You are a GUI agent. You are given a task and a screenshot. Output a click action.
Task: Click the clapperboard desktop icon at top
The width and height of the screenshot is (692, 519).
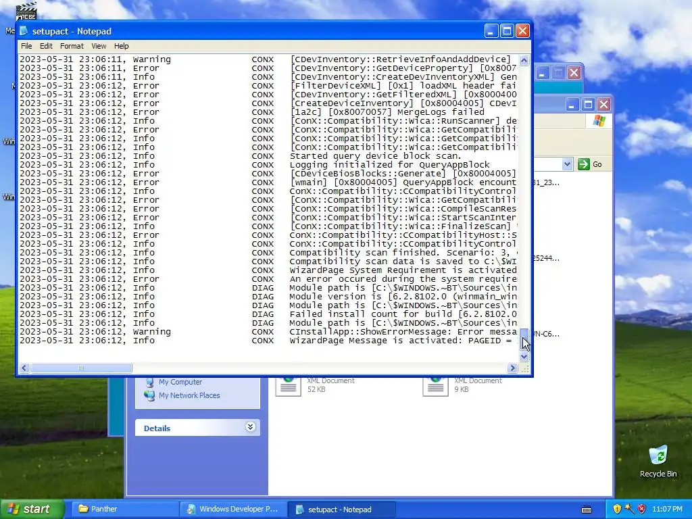click(26, 11)
